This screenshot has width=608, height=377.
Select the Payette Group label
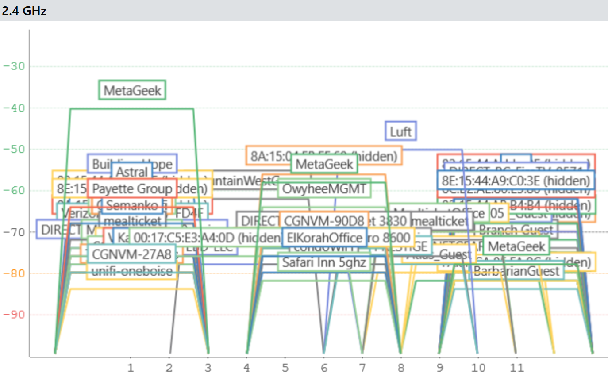pos(132,189)
